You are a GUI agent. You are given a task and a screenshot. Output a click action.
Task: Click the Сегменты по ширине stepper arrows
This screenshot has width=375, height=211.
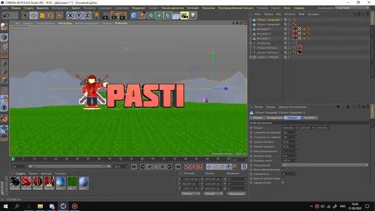click(296, 132)
